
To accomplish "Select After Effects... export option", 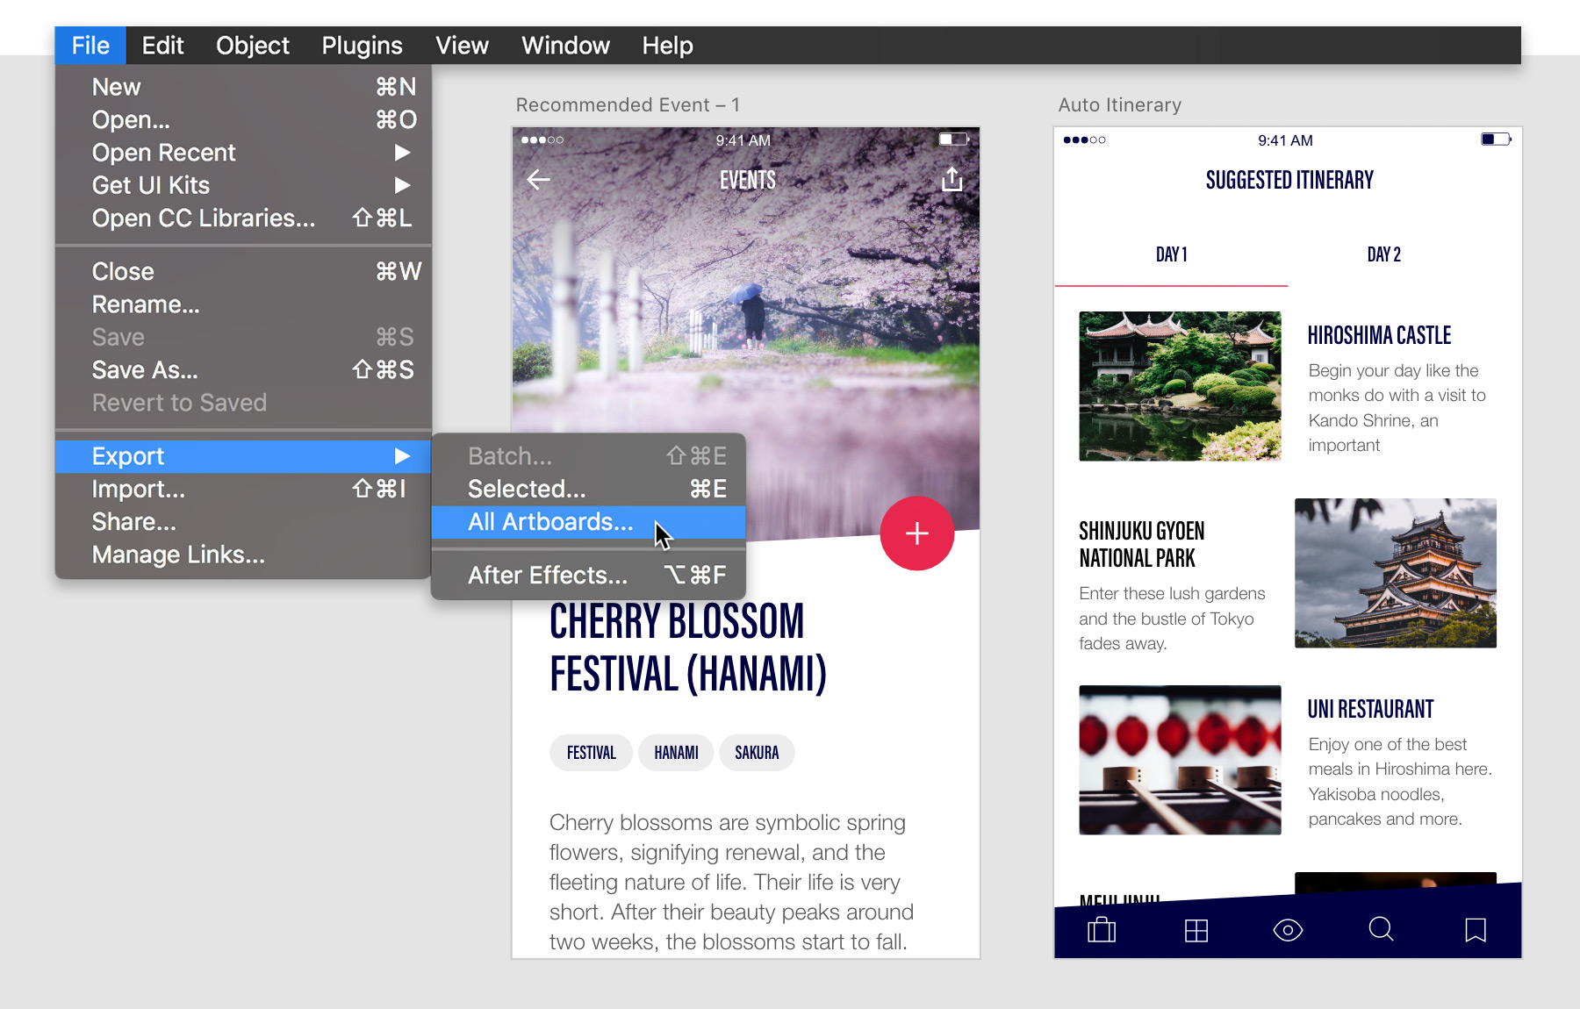I will (x=588, y=576).
